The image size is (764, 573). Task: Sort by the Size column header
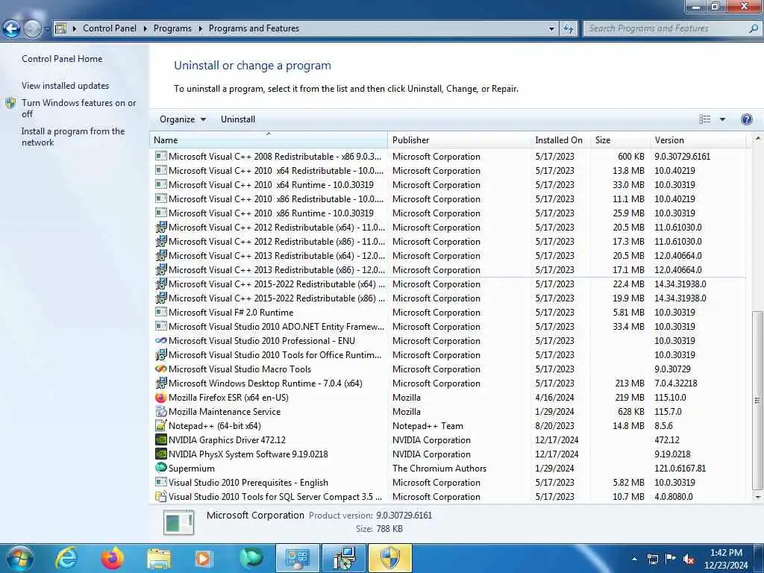[620, 140]
